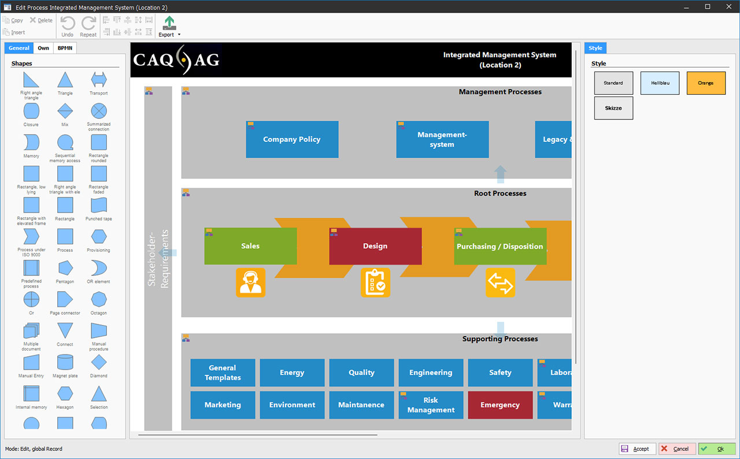Click Insert in the toolbar
This screenshot has width=740, height=459.
click(x=14, y=32)
